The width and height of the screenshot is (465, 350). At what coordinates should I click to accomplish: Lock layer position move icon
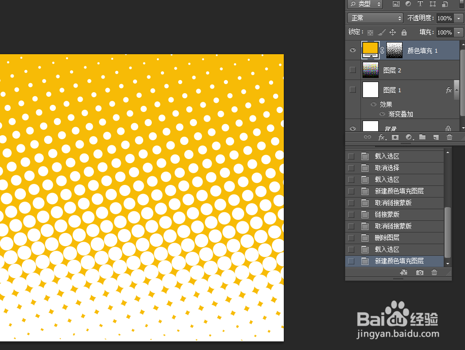point(392,32)
